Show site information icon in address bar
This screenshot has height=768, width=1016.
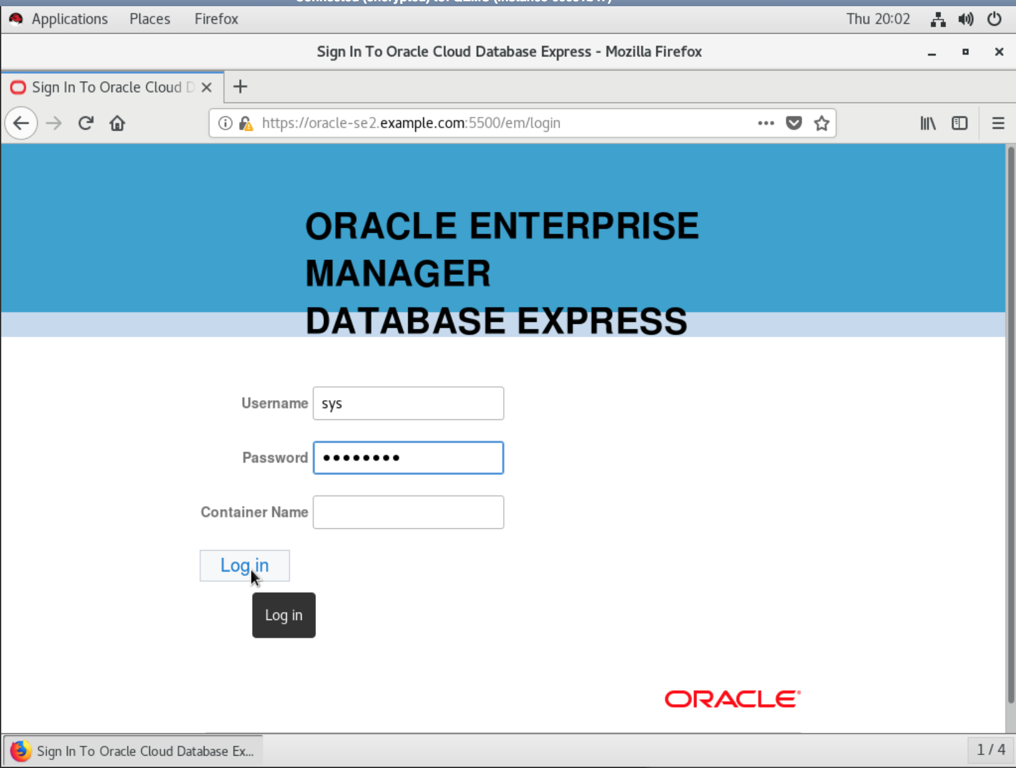coord(226,123)
